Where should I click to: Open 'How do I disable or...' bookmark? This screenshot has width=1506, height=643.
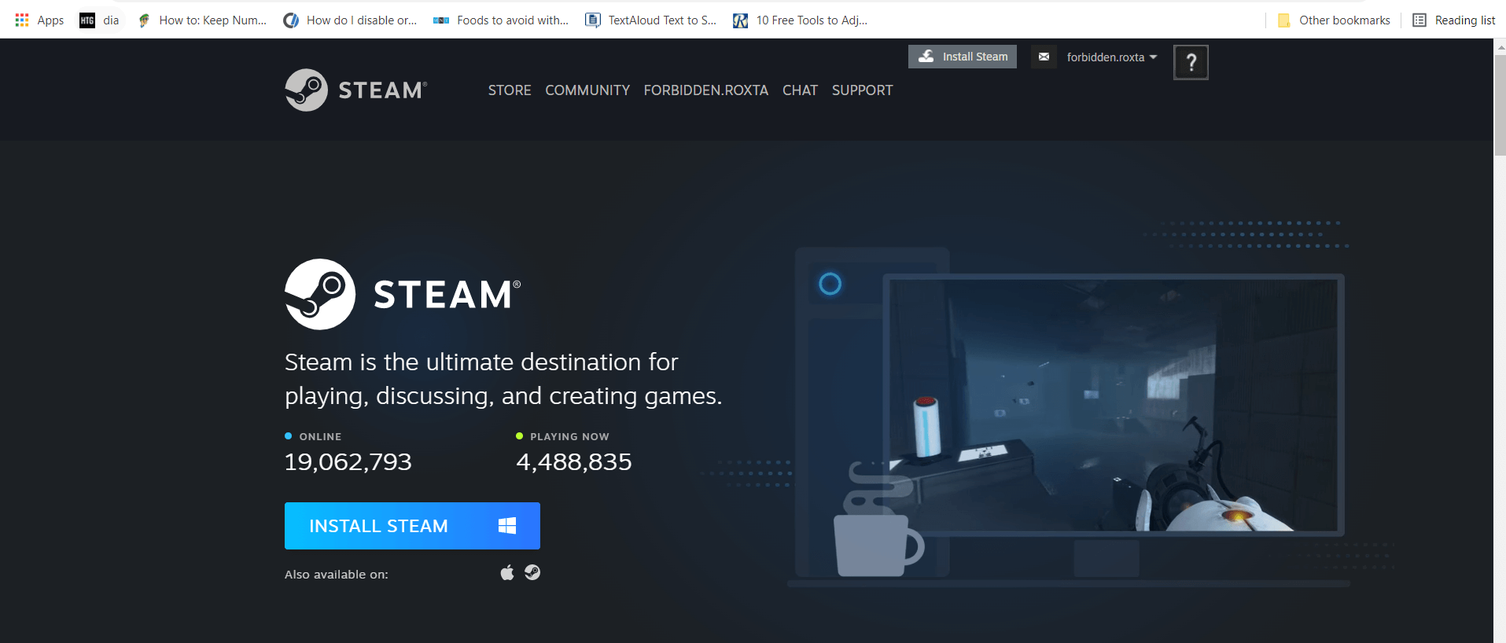350,20
